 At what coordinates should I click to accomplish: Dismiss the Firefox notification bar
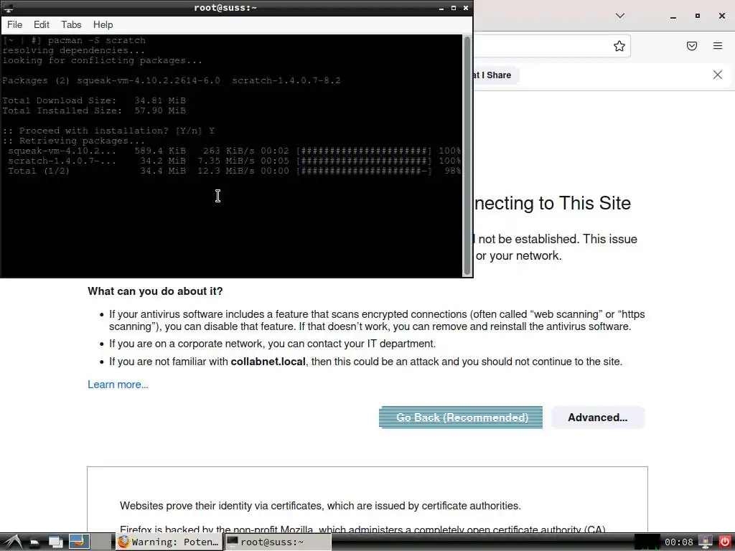click(718, 75)
